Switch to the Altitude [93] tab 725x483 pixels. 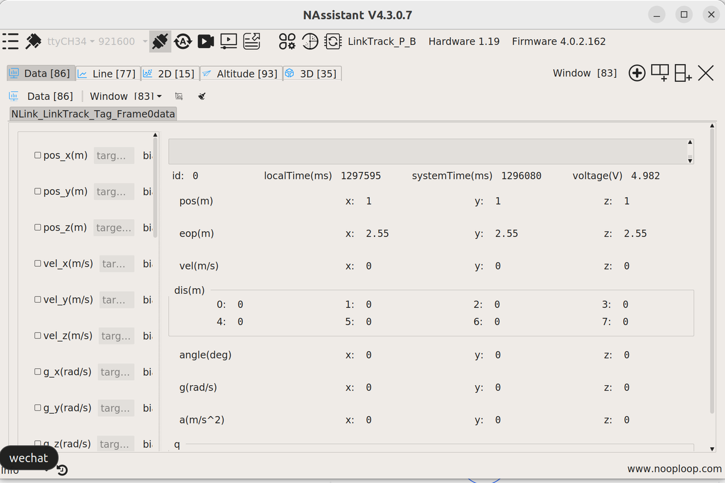click(241, 73)
